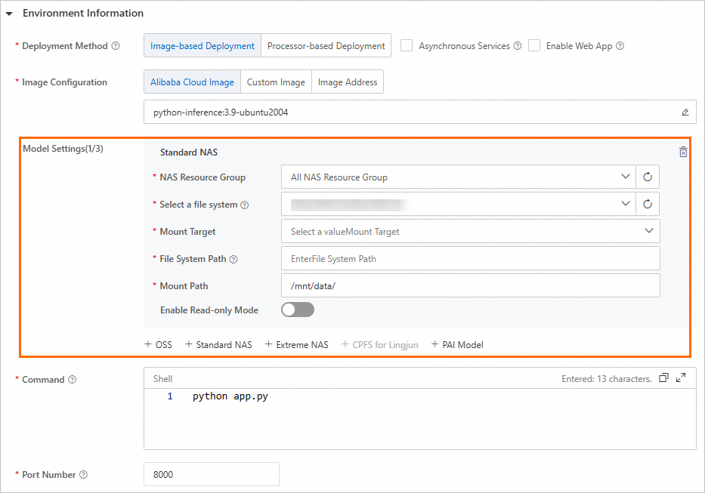Delete the Standard NAS model setting via trash icon
The width and height of the screenshot is (705, 493).
[x=683, y=153]
